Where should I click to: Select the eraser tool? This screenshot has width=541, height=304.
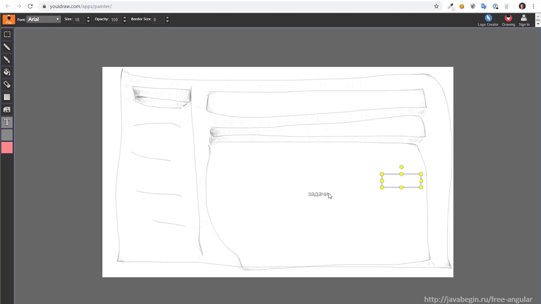[7, 84]
